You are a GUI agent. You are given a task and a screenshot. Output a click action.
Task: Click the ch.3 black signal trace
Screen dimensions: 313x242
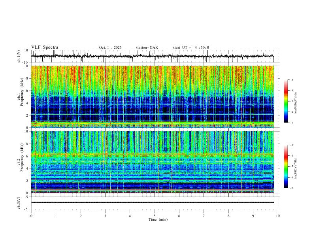(x=152, y=202)
